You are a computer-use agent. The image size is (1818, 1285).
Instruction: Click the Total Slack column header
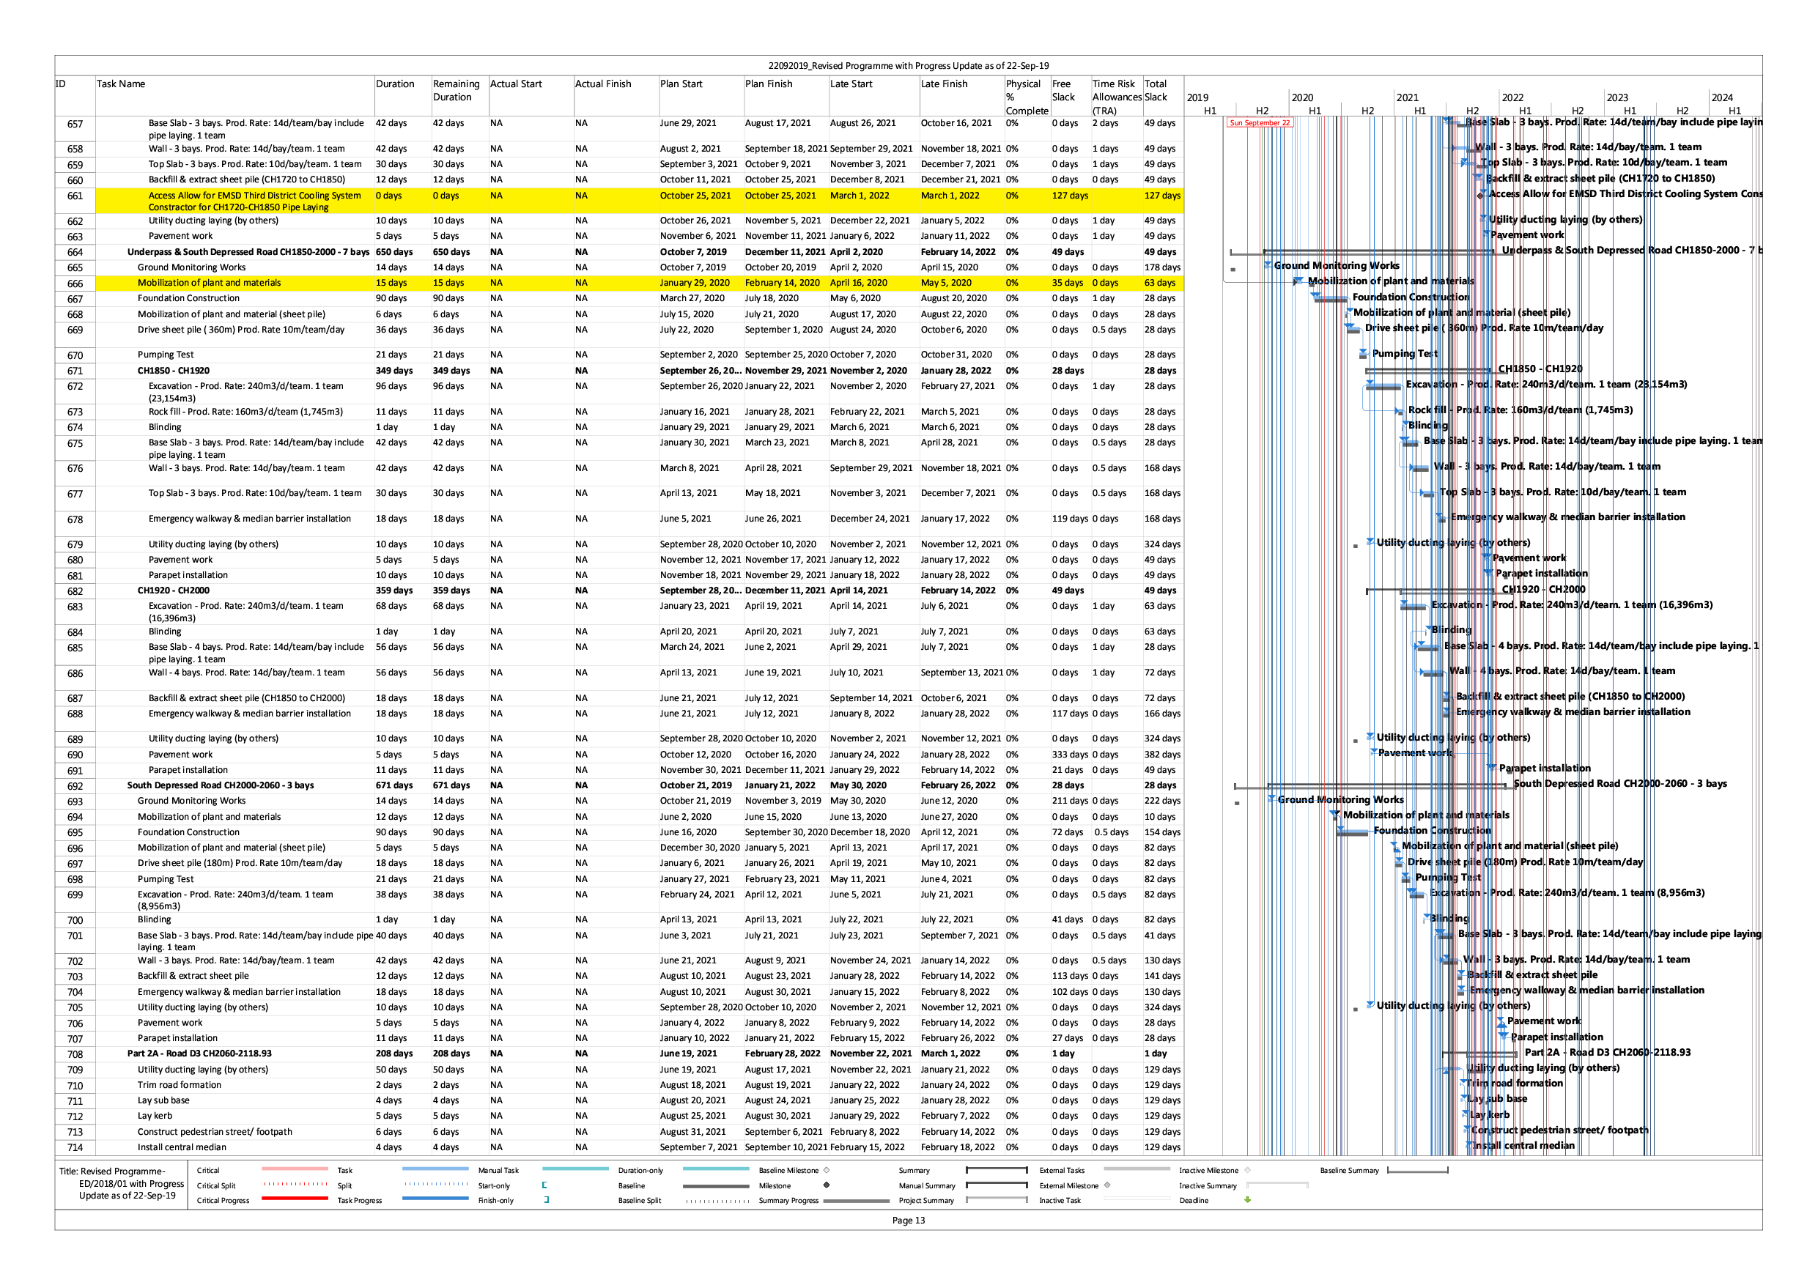point(1156,90)
